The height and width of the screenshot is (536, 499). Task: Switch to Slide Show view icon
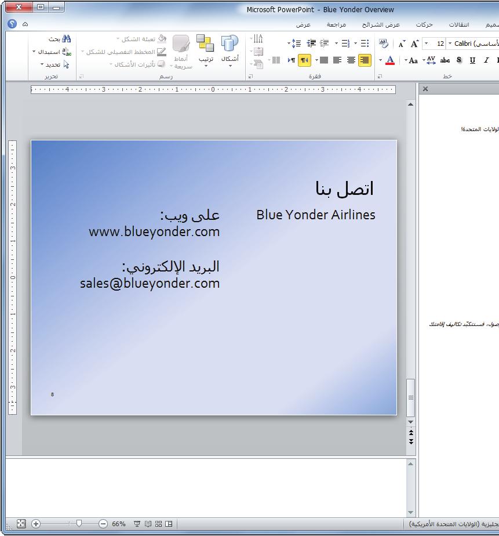[x=137, y=524]
